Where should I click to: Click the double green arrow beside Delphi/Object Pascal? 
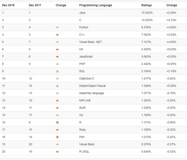click(57, 86)
